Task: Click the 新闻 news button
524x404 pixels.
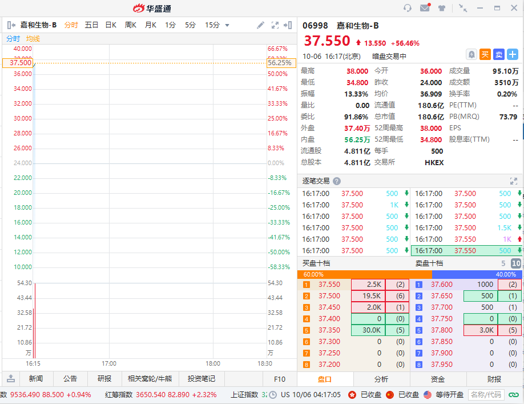Action: [x=35, y=378]
